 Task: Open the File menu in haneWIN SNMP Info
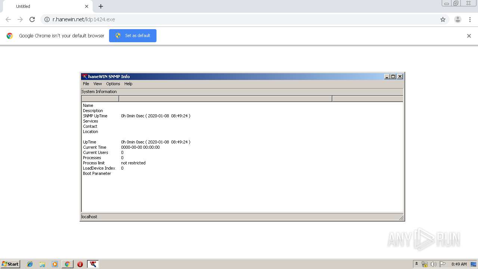86,84
